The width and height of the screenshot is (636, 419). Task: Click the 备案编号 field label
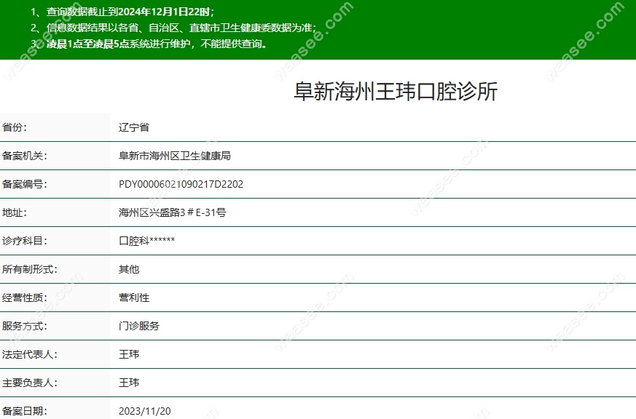[24, 184]
